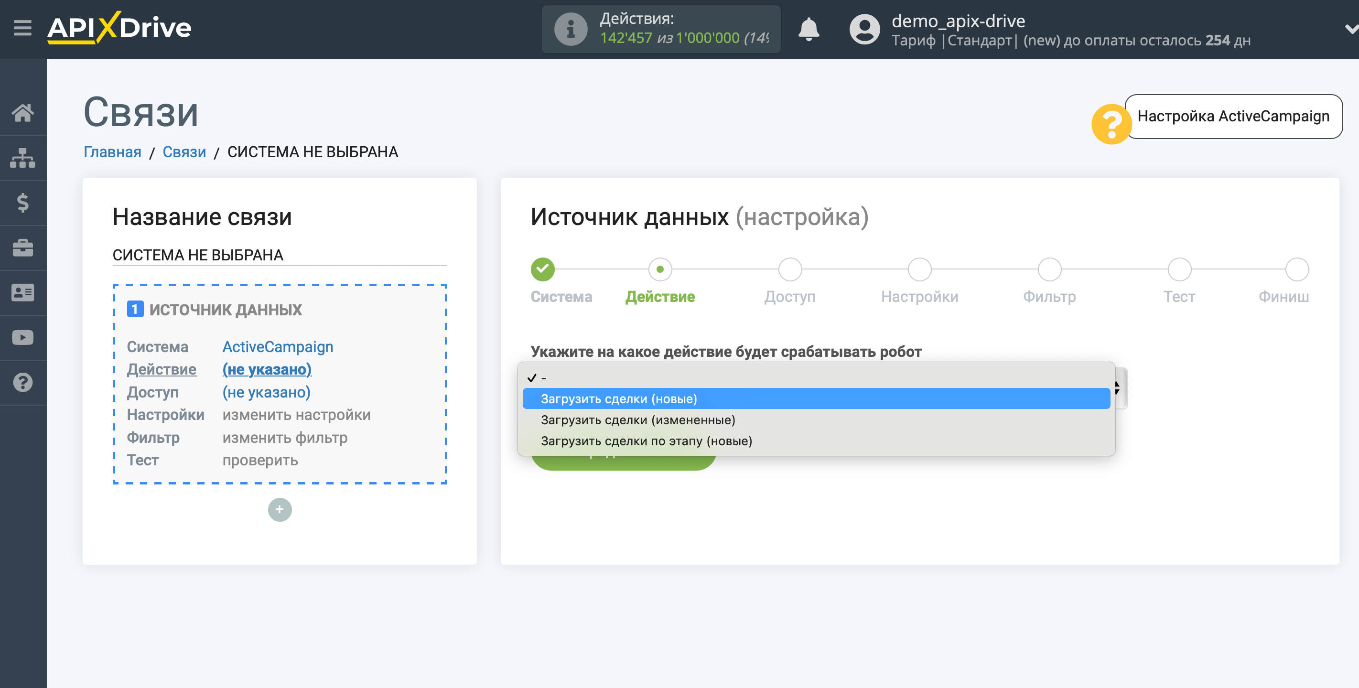Click изменить фильтр text
Image resolution: width=1359 pixels, height=688 pixels.
[285, 437]
